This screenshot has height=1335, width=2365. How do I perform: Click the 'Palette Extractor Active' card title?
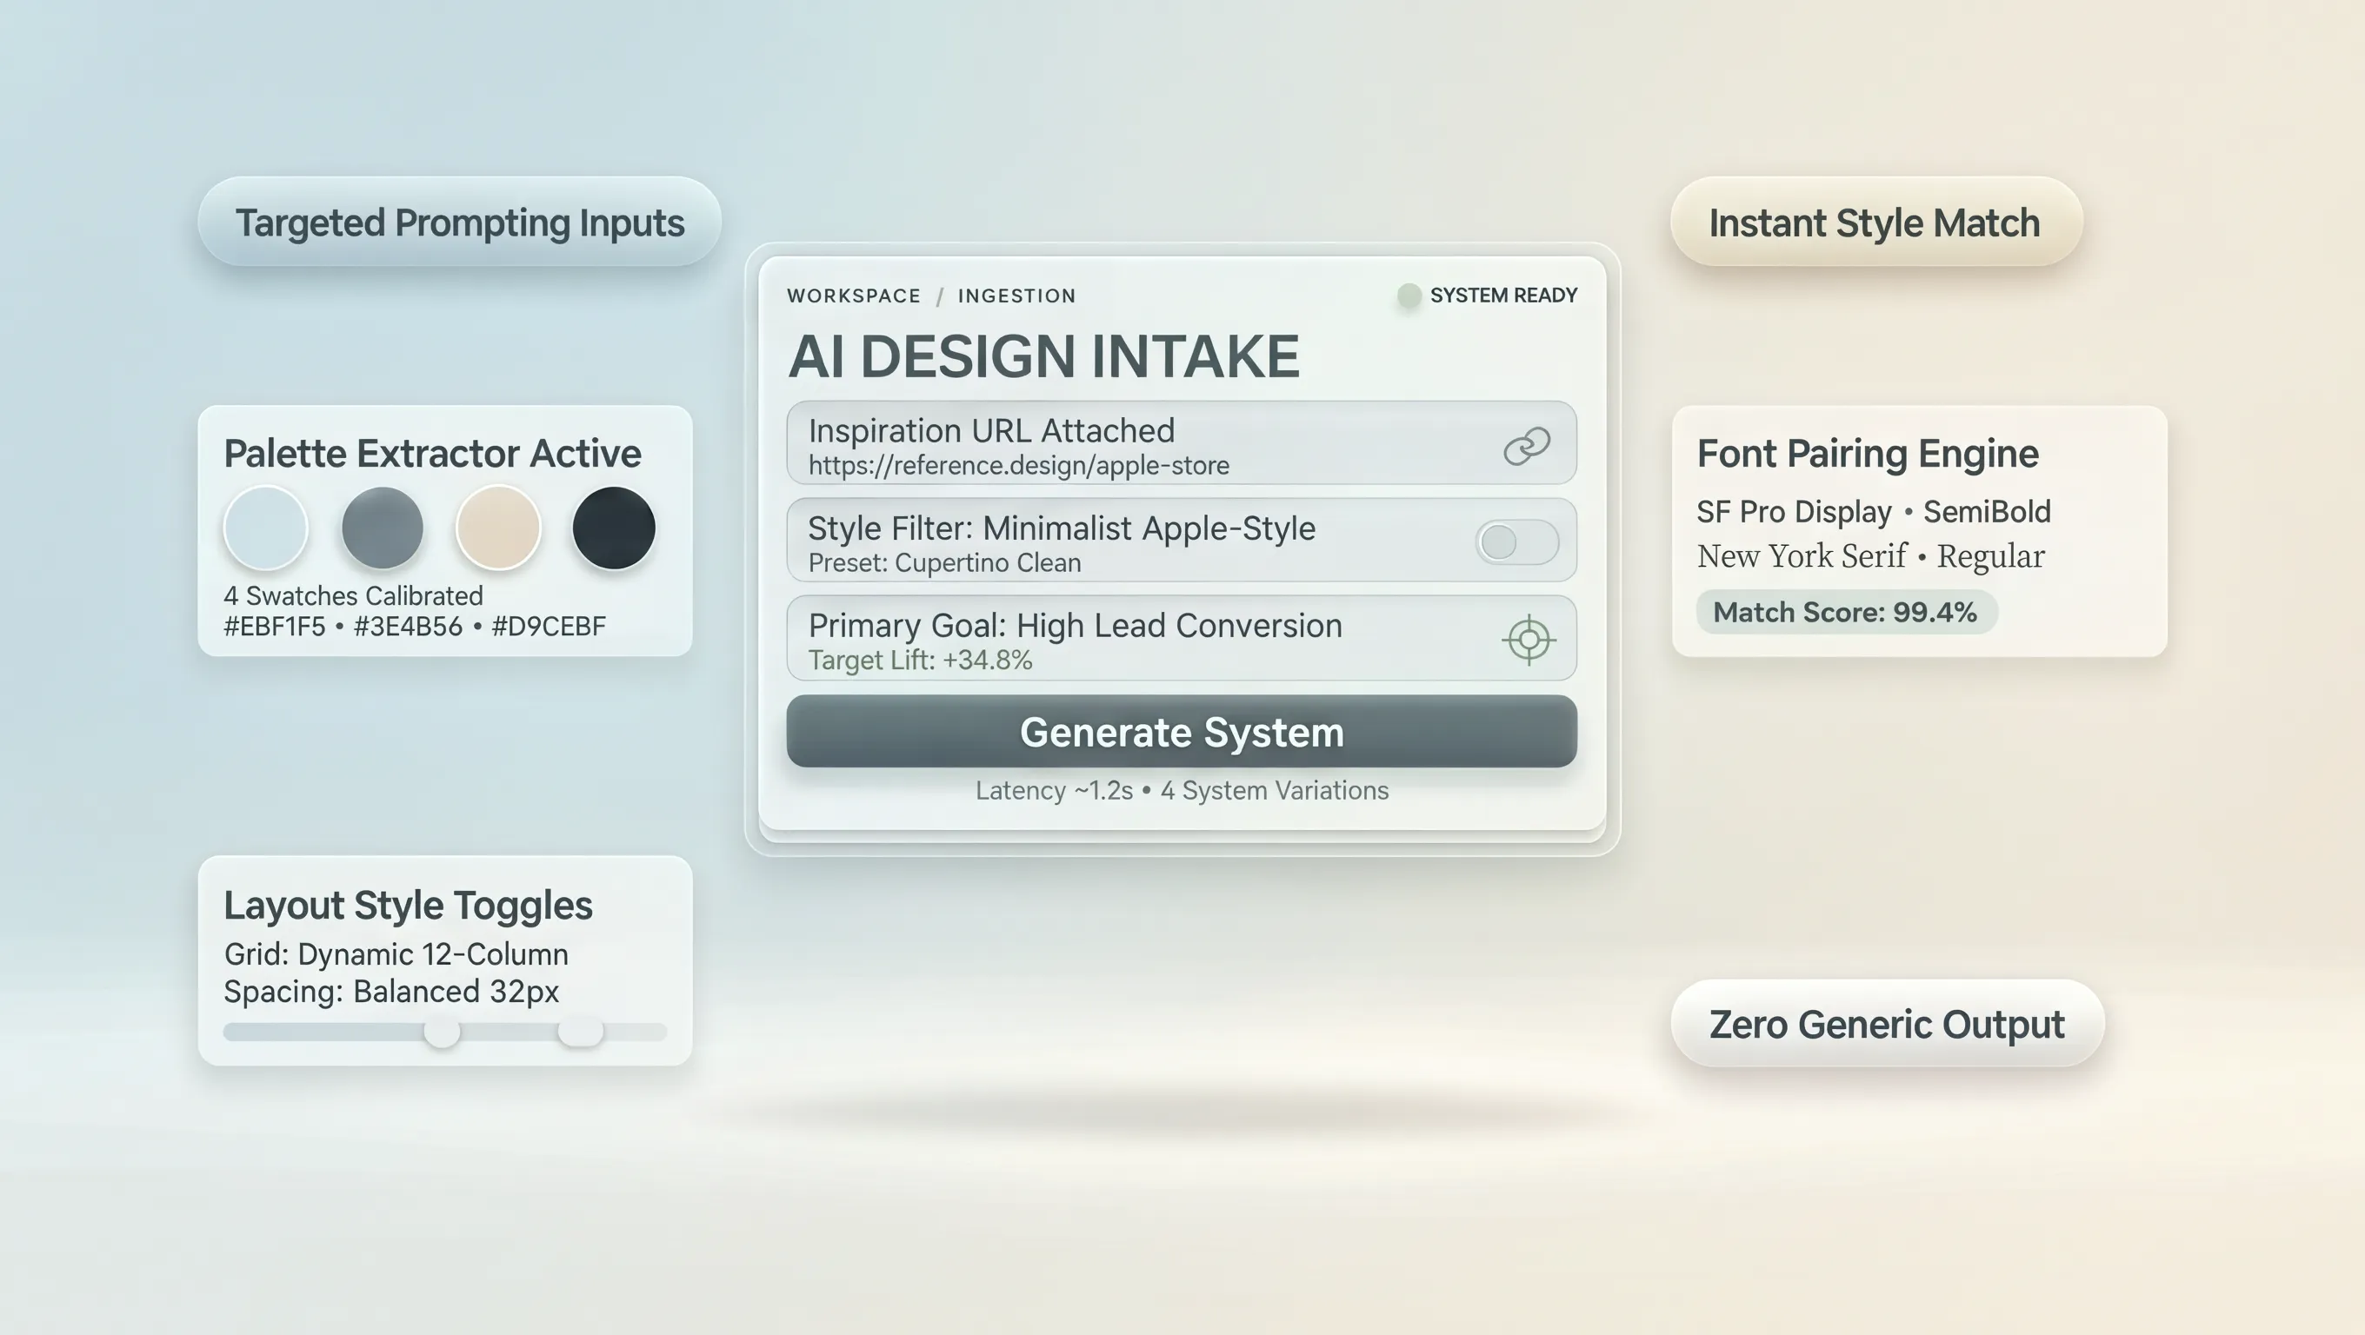[432, 454]
